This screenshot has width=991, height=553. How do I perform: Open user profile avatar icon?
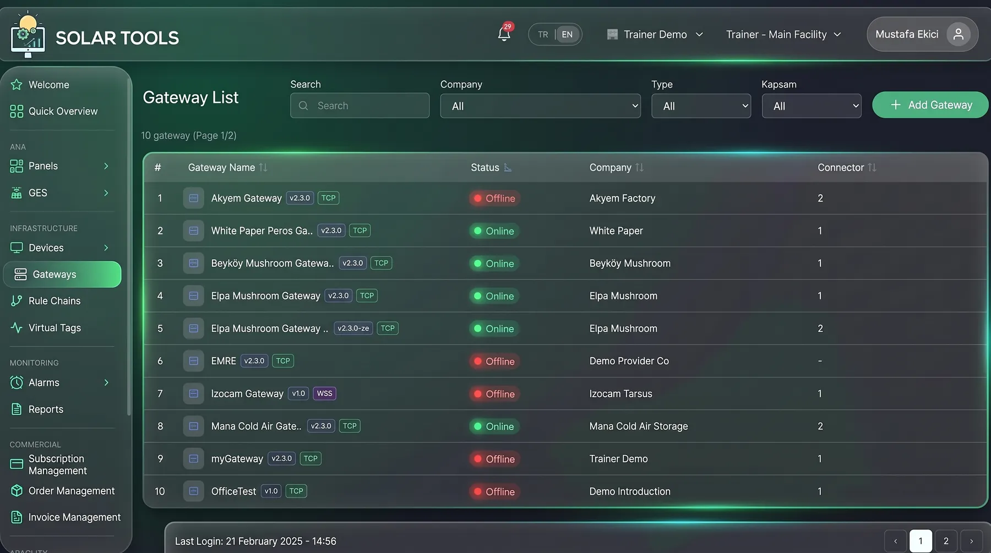pos(958,34)
